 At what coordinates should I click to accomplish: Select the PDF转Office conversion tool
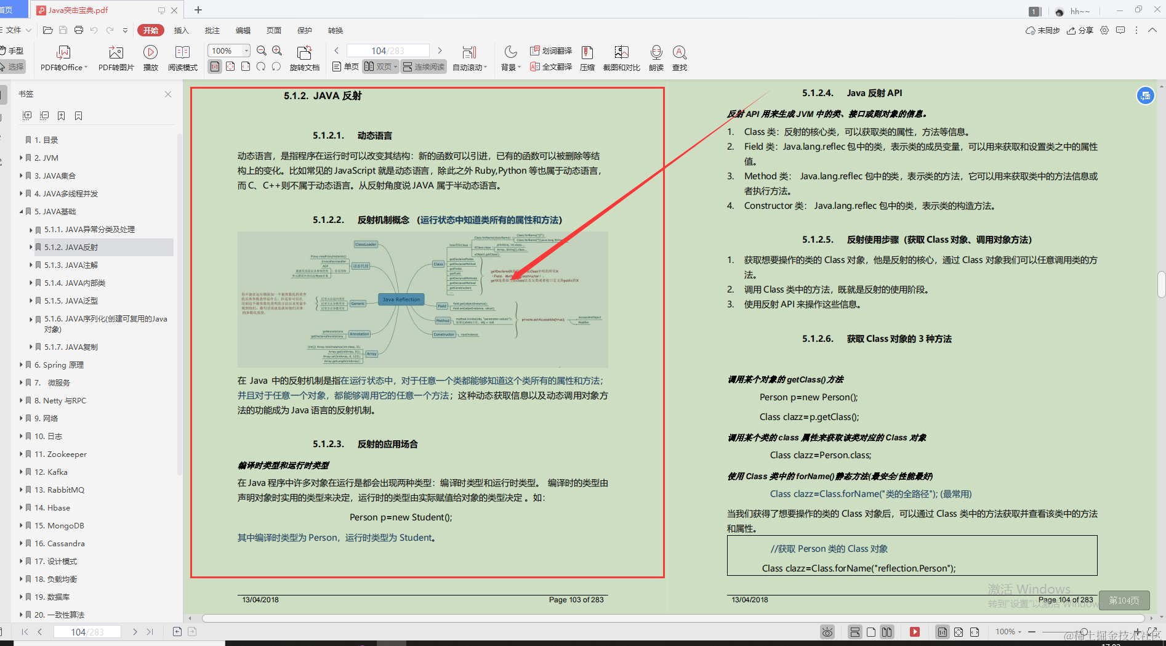tap(63, 57)
